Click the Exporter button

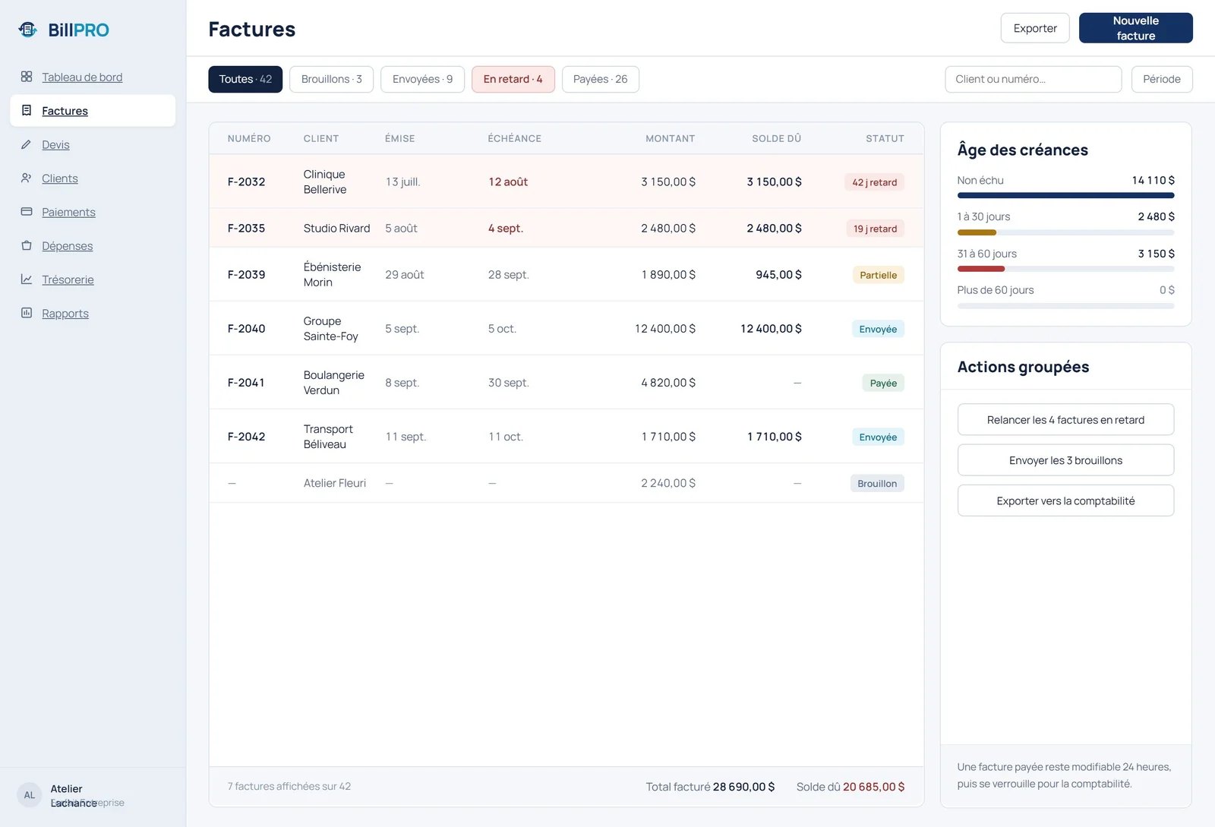pos(1035,28)
